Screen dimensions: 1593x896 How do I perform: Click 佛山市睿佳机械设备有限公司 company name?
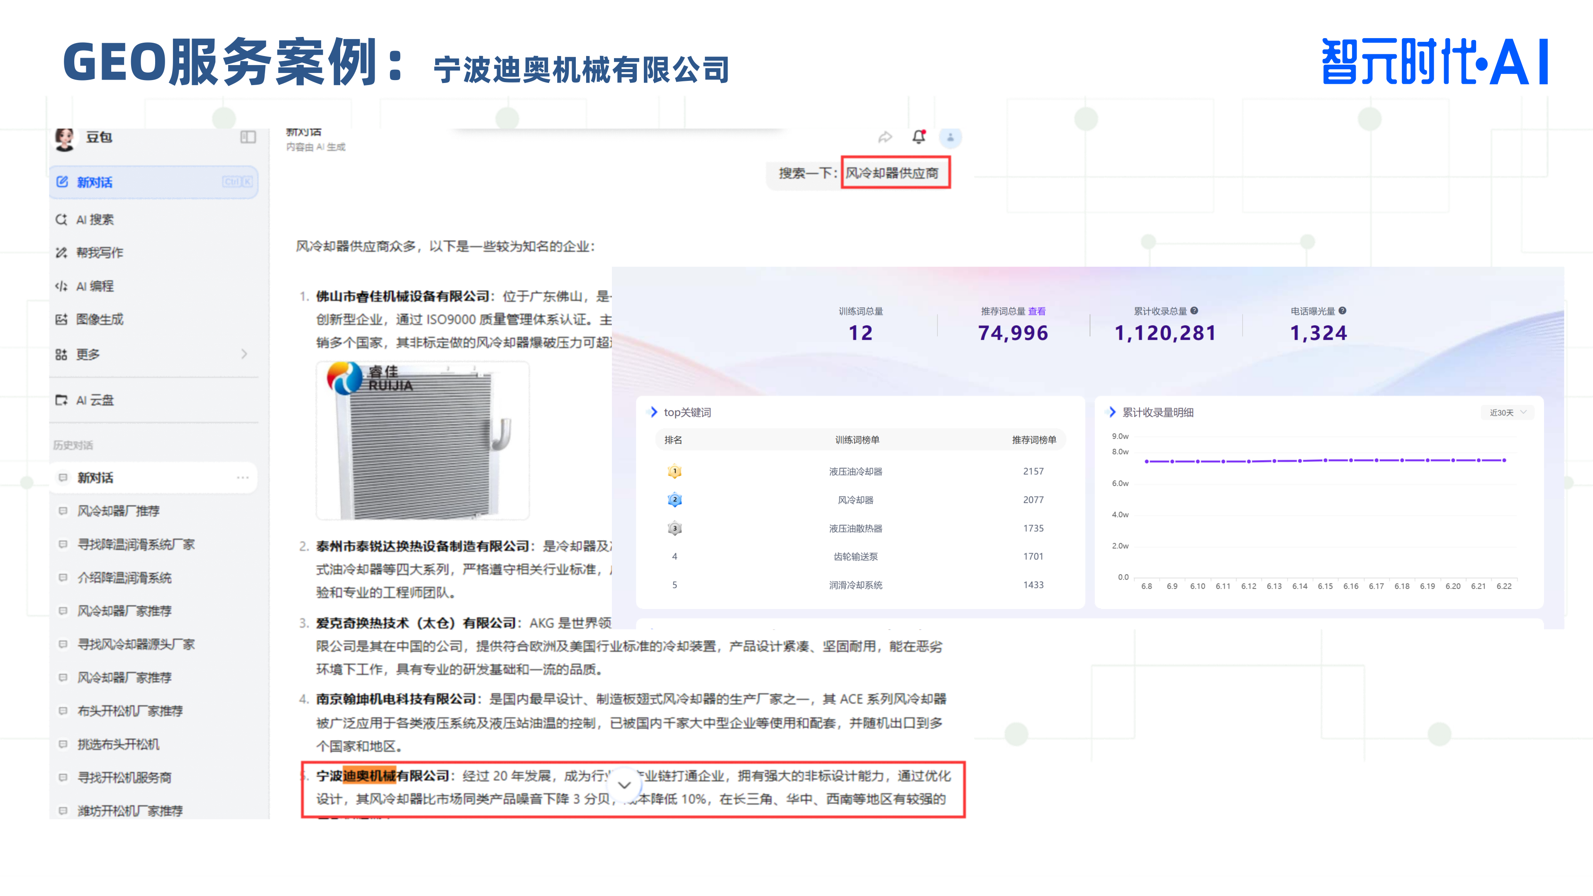[x=402, y=296]
